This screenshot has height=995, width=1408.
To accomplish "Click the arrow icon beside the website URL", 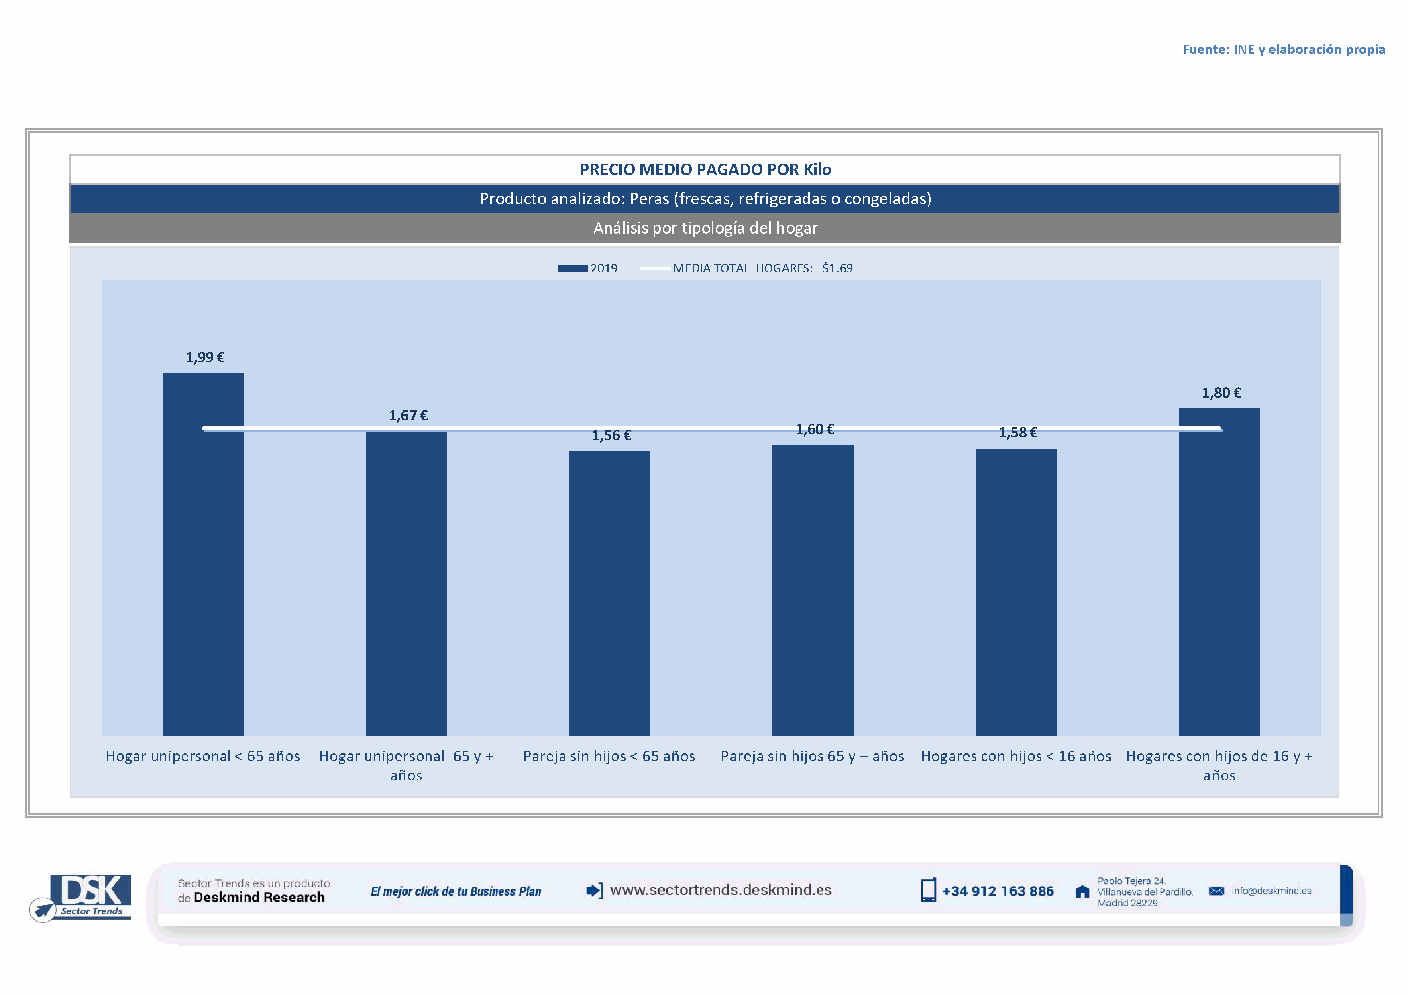I will (x=594, y=890).
